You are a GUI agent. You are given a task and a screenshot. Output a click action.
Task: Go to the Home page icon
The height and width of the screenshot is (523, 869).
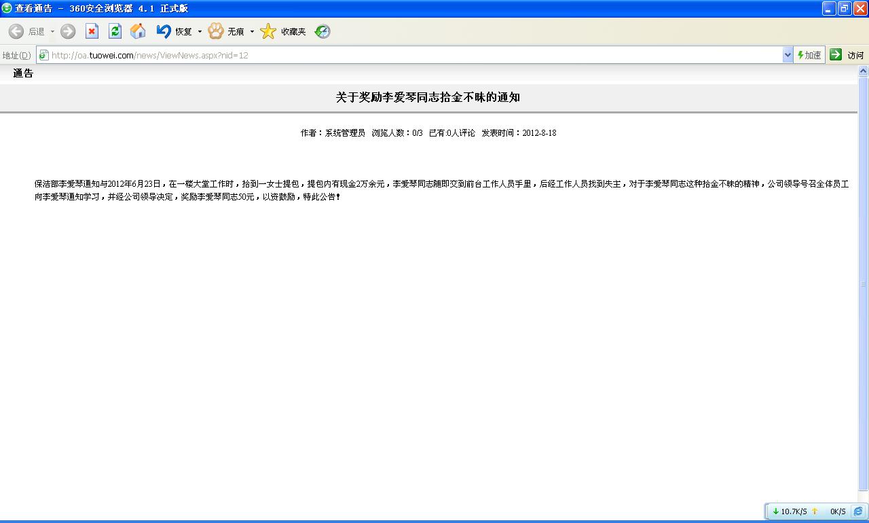coord(138,31)
